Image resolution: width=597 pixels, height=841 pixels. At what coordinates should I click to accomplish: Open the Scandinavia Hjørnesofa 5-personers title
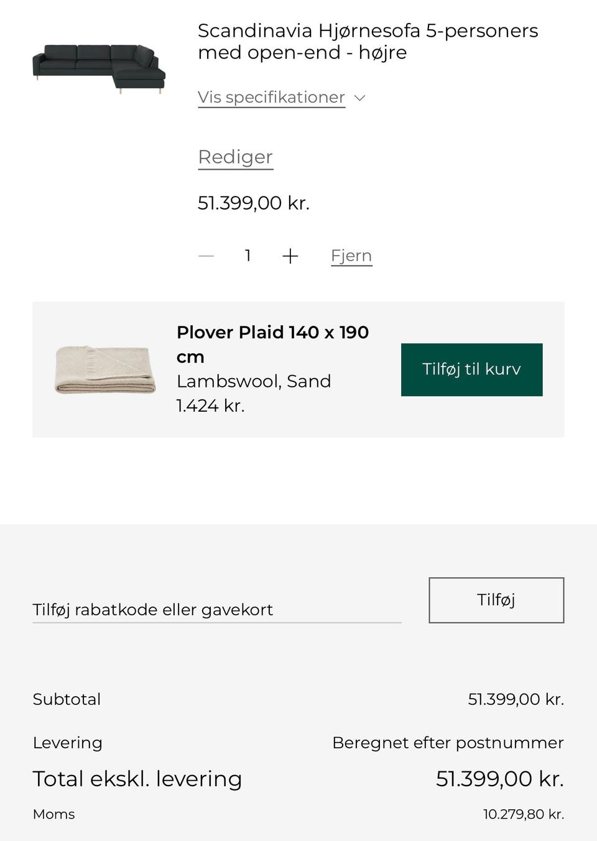tap(368, 41)
